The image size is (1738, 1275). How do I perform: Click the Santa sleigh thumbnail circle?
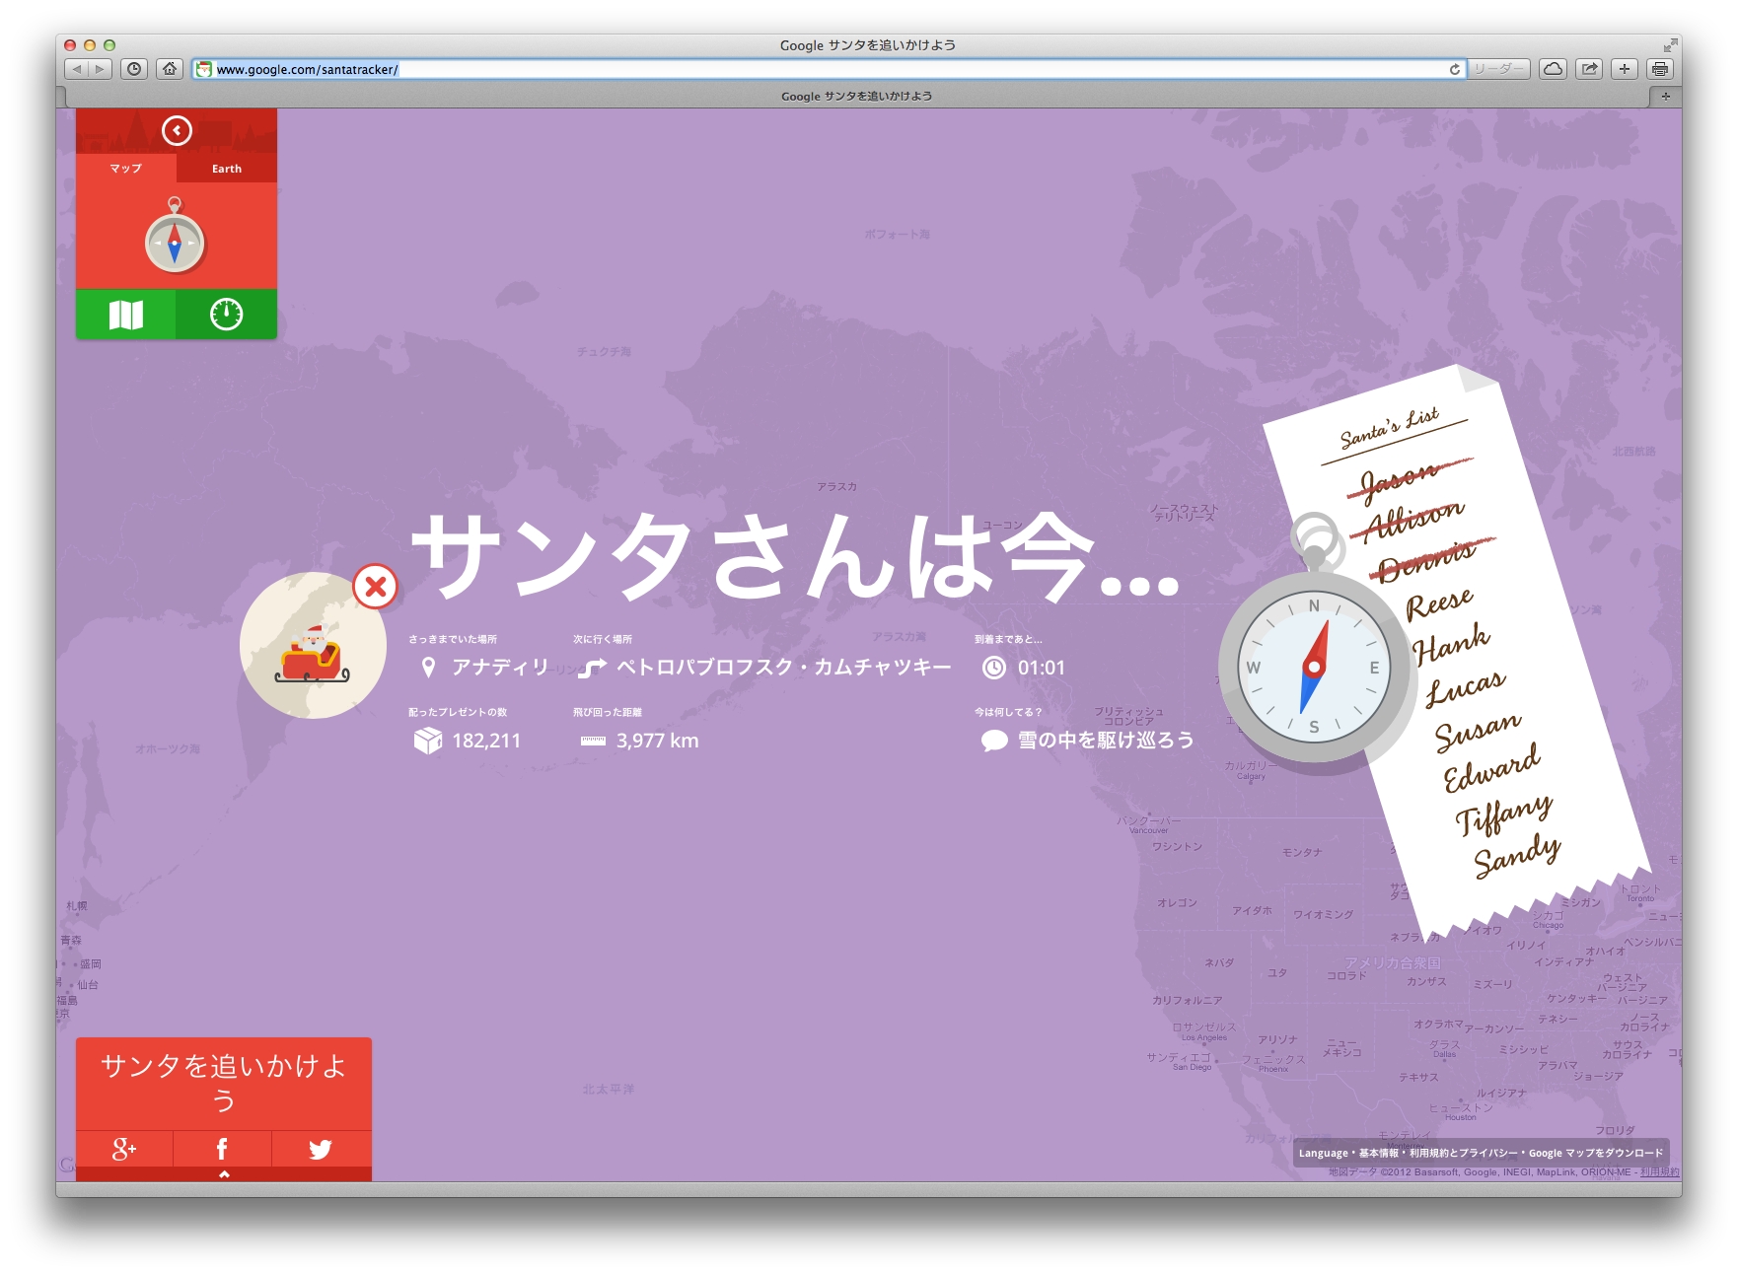pos(313,646)
